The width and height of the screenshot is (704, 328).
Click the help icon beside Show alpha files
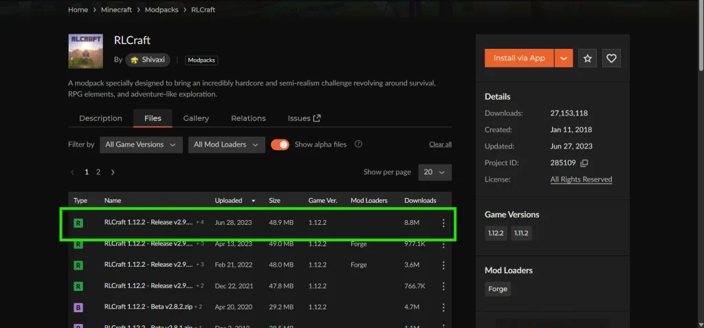point(358,144)
